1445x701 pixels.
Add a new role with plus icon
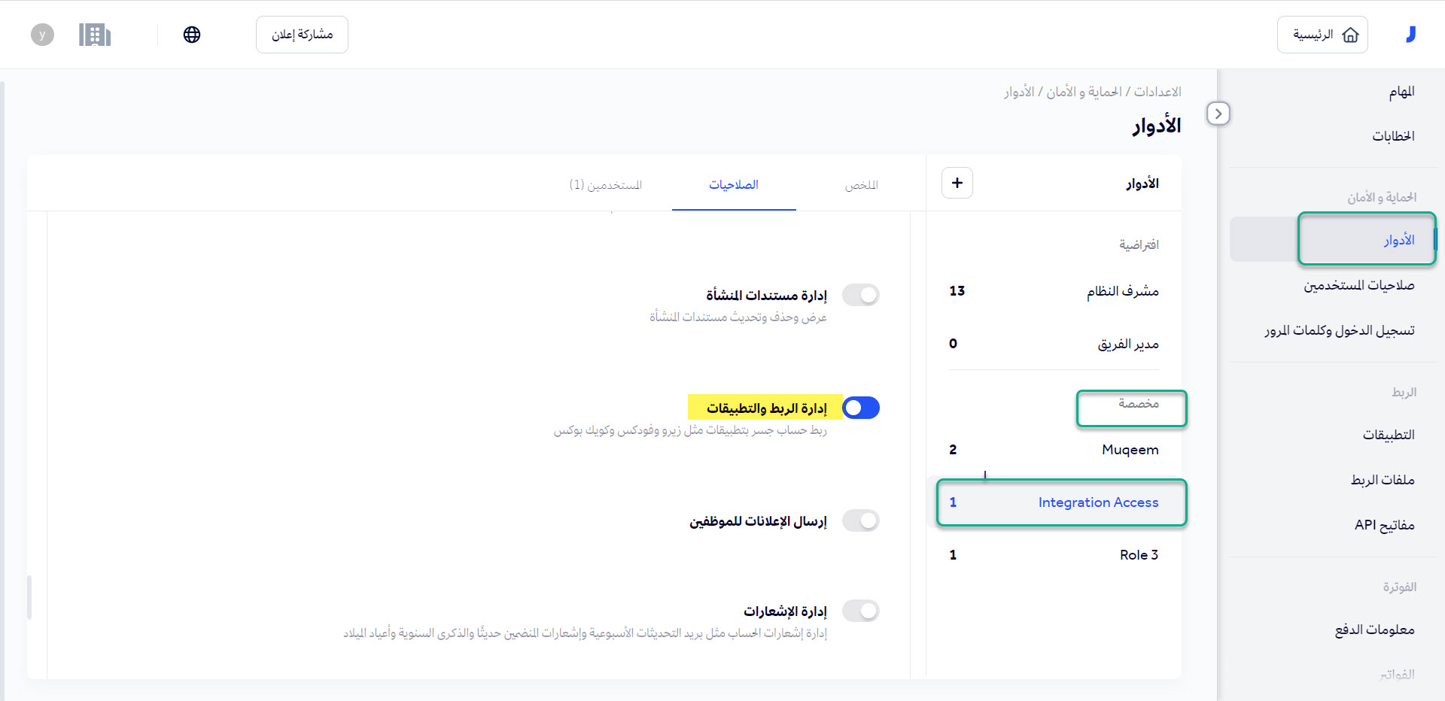point(957,183)
